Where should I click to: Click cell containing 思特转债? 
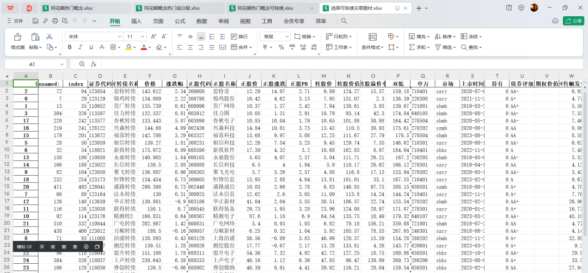[125, 91]
